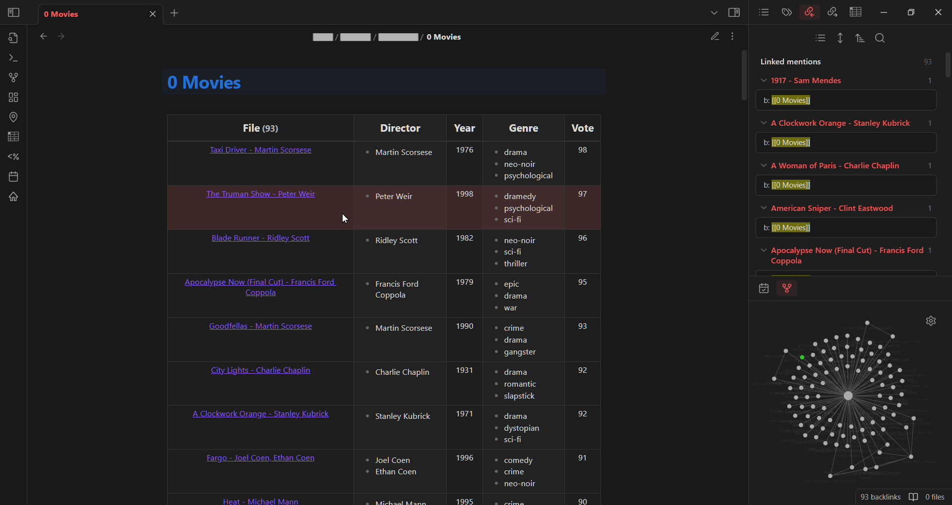The image size is (952, 505).
Task: Open the table icon in left ribbon
Action: pos(13,137)
